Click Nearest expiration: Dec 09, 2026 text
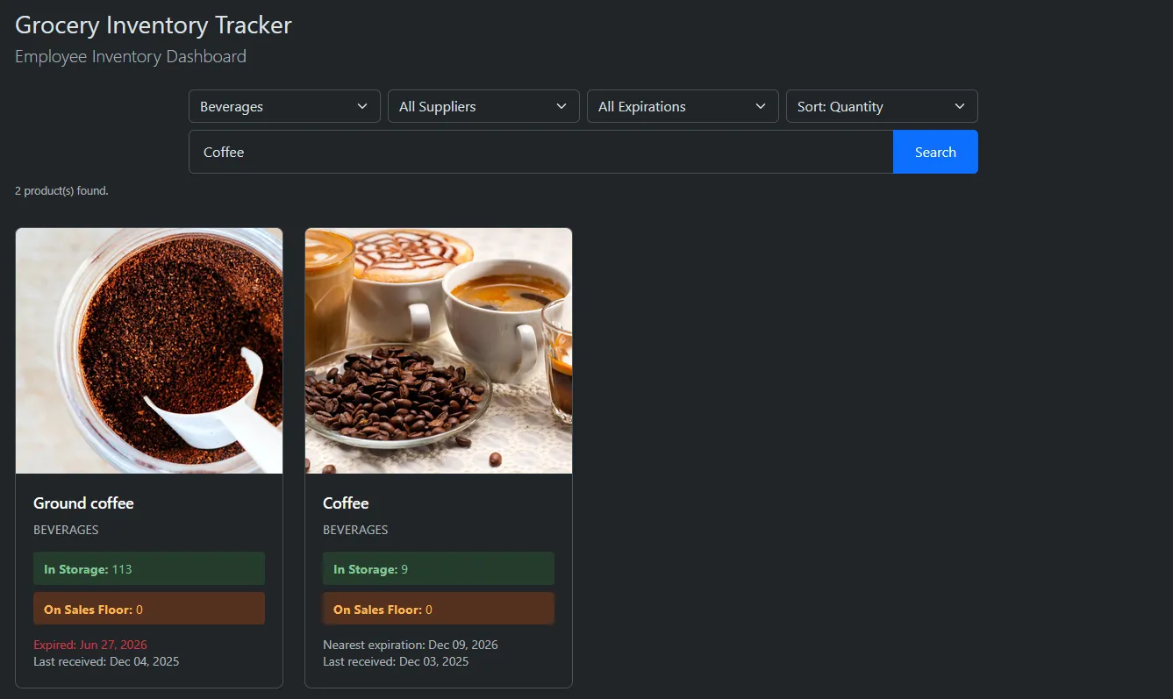Screen dimensions: 1173x699 [x=411, y=645]
